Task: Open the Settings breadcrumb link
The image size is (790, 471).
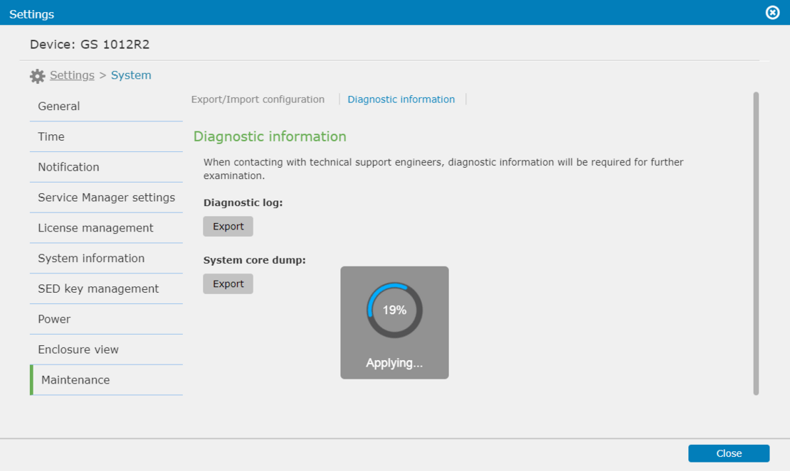Action: click(x=73, y=75)
